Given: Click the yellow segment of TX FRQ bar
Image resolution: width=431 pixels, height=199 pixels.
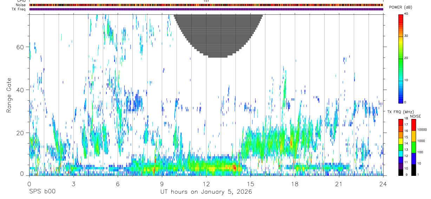Looking at the screenshot, I should click(401, 141).
